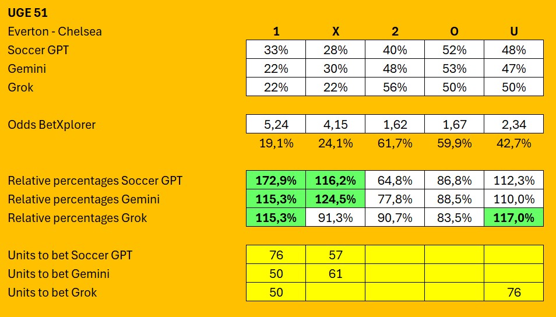The height and width of the screenshot is (317, 556).
Task: Select green 124,5% Gemini relative cell
Action: pos(336,199)
